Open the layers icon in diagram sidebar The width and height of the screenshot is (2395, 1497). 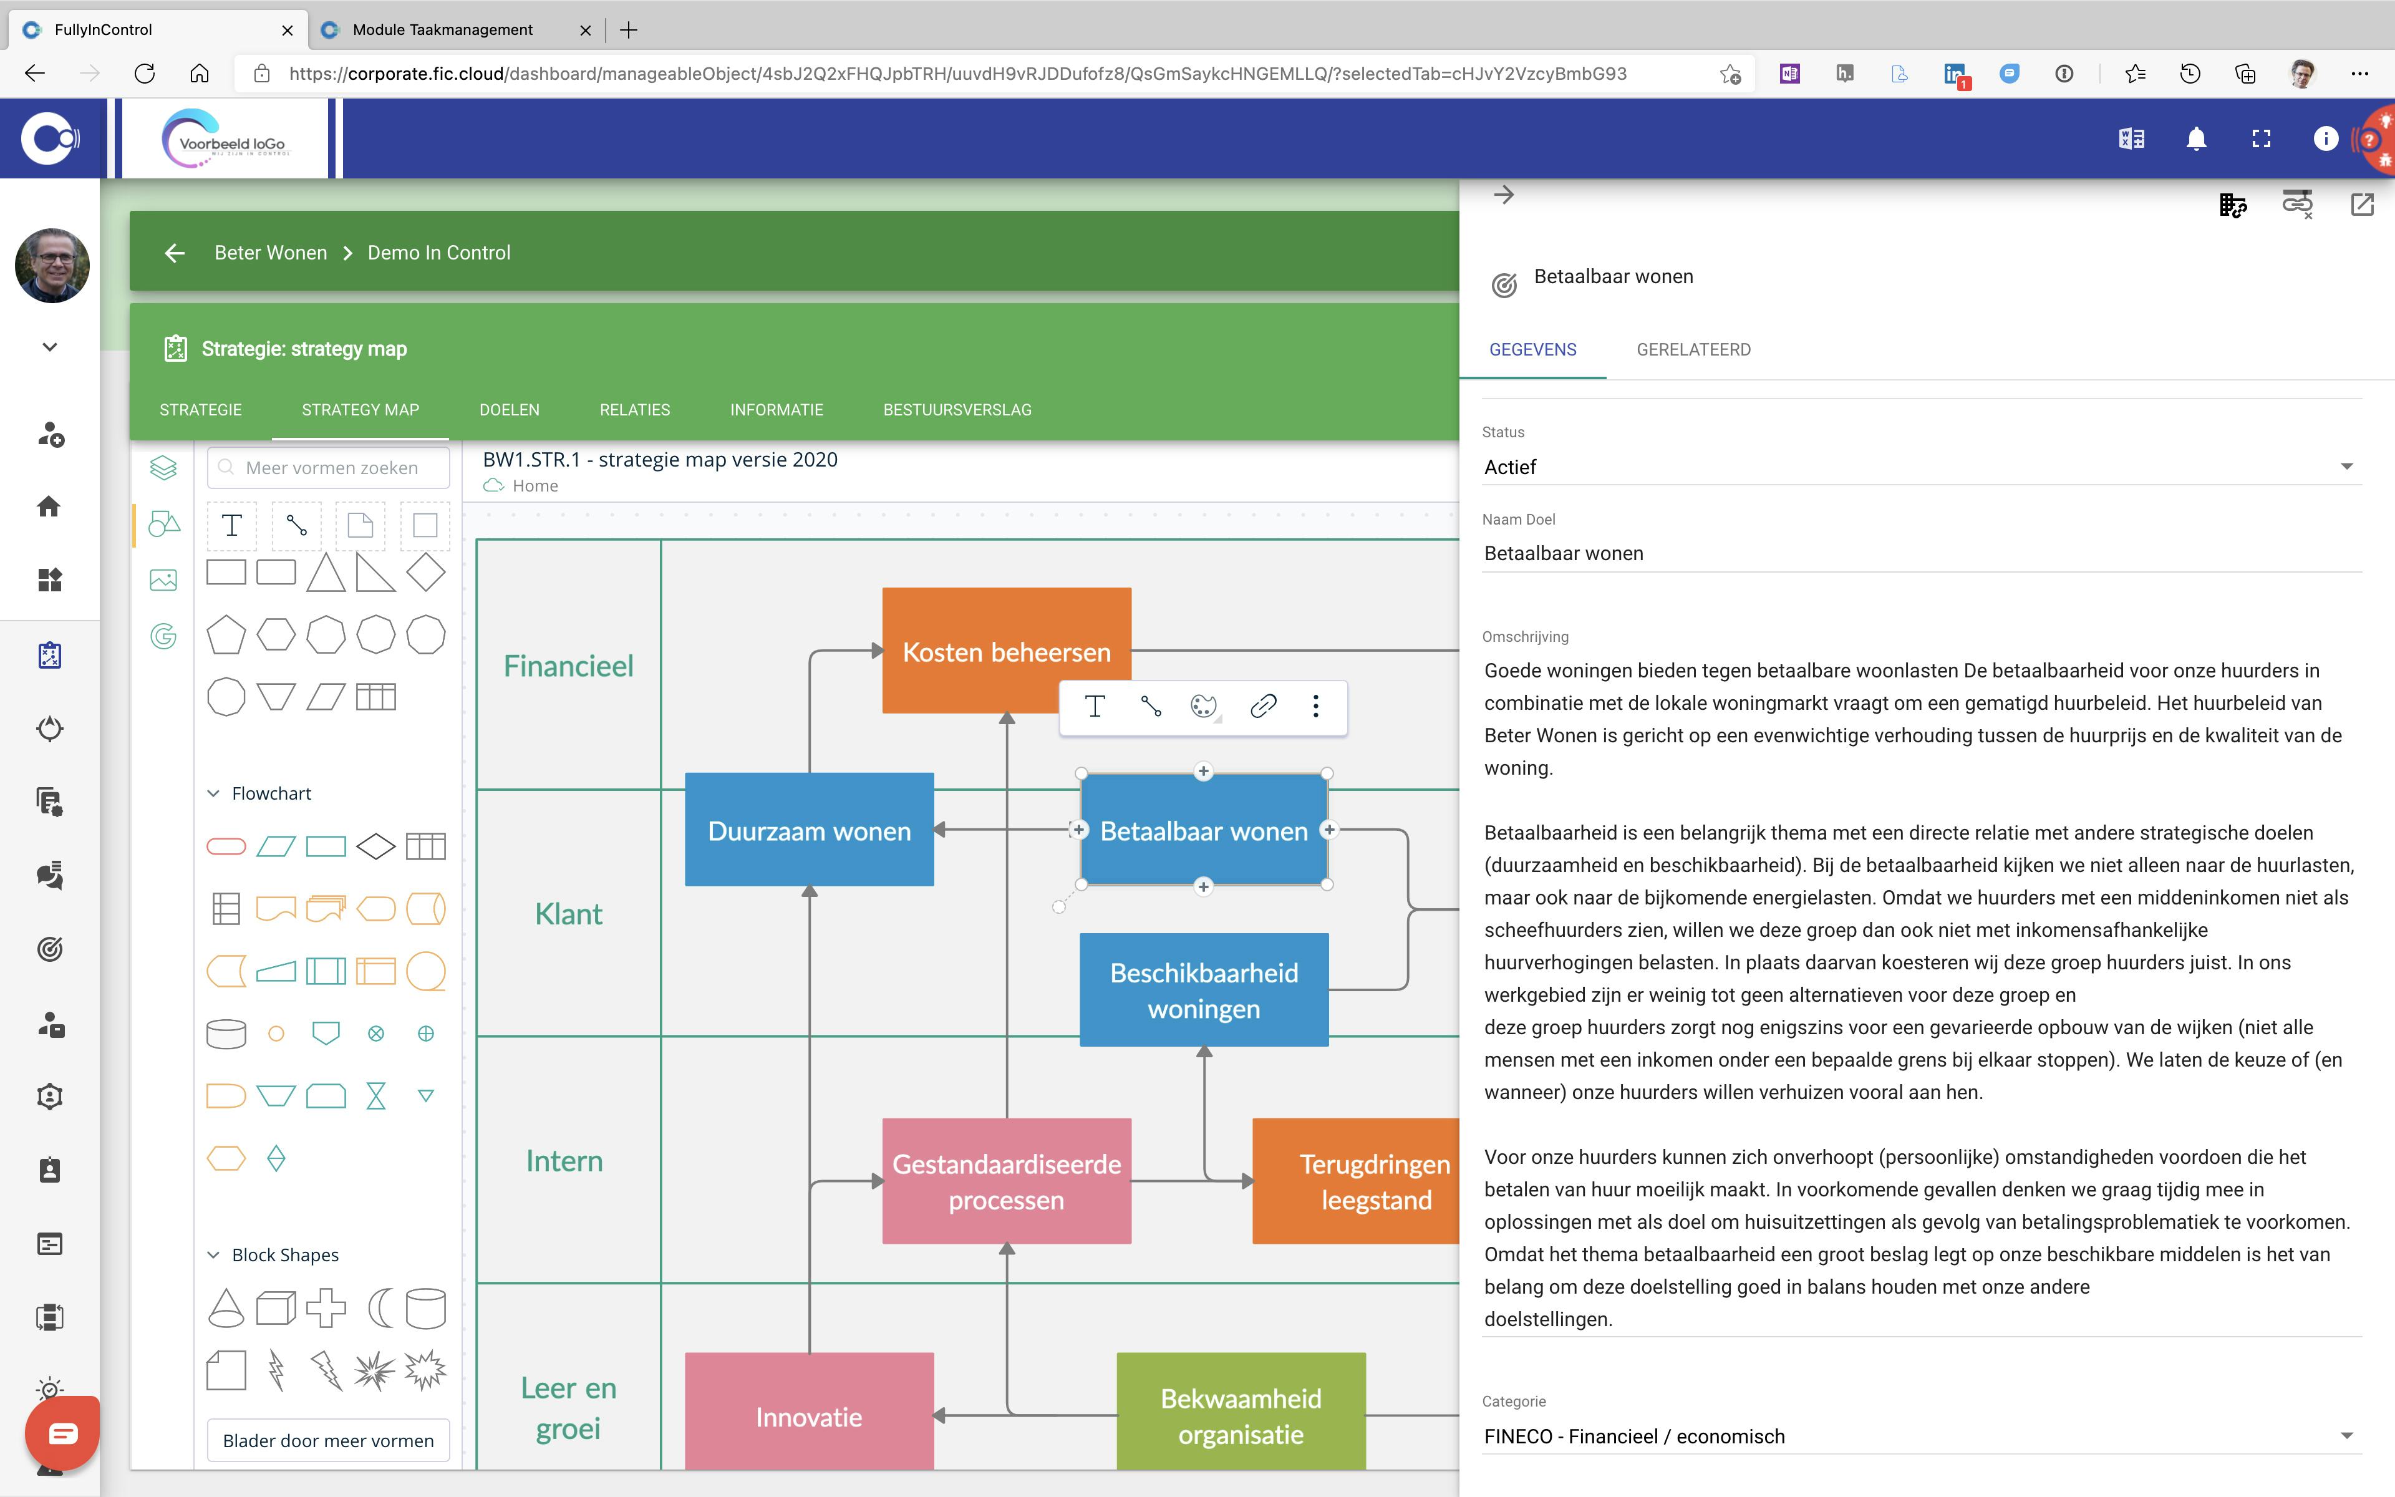point(163,467)
